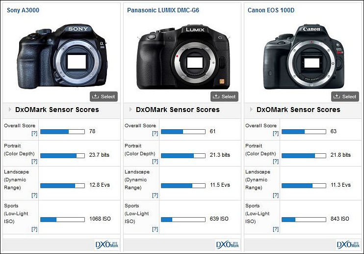364x254 pixels.
Task: Open the Panasonic LUMIX DMC-G6 title link
Action: tap(163, 10)
